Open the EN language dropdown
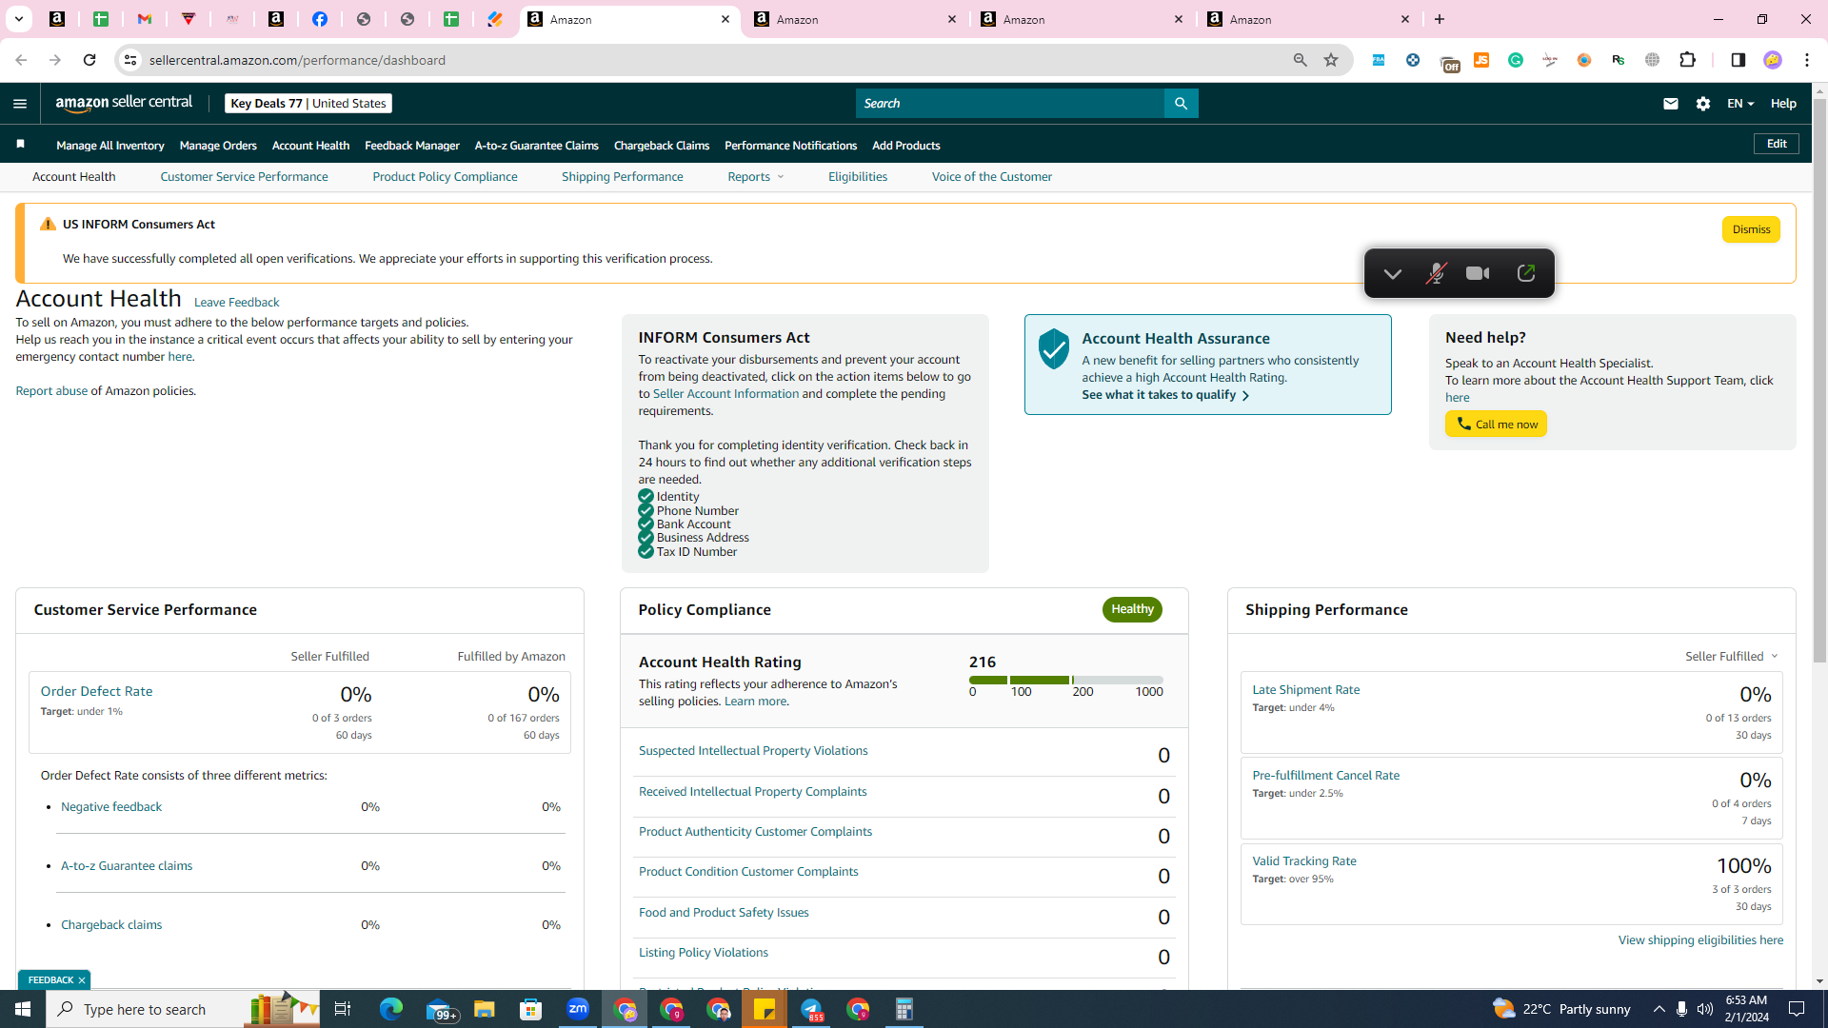Image resolution: width=1828 pixels, height=1028 pixels. pyautogui.click(x=1740, y=104)
